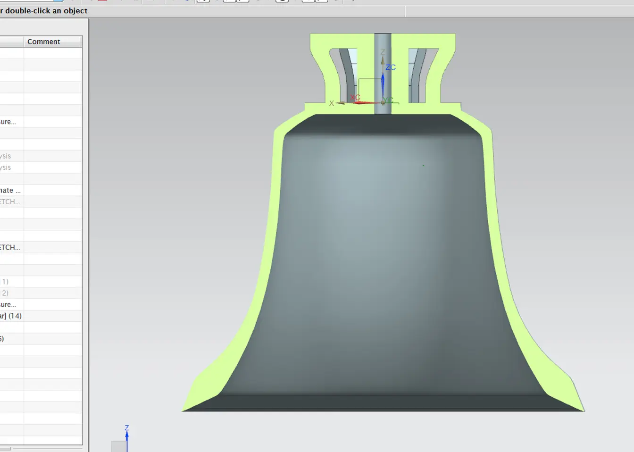Select the grey central shaft atop the bell

coord(383,73)
